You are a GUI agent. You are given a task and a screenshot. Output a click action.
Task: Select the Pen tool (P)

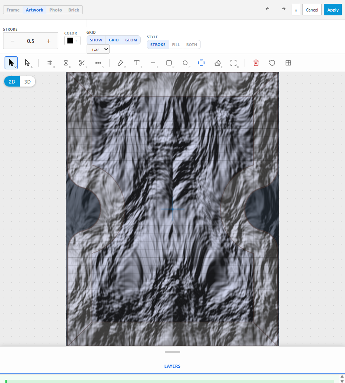[120, 63]
